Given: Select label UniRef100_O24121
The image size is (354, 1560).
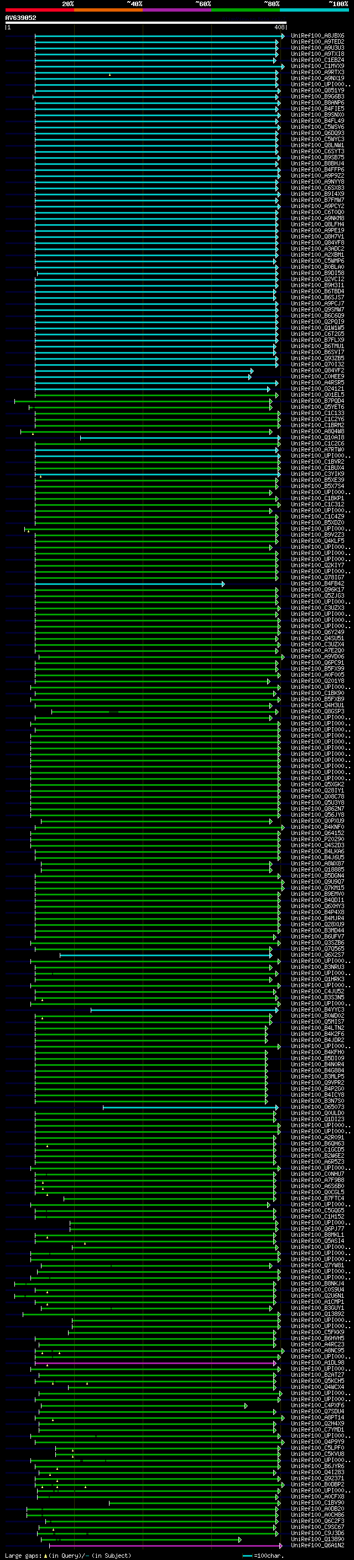Looking at the screenshot, I should point(317,389).
